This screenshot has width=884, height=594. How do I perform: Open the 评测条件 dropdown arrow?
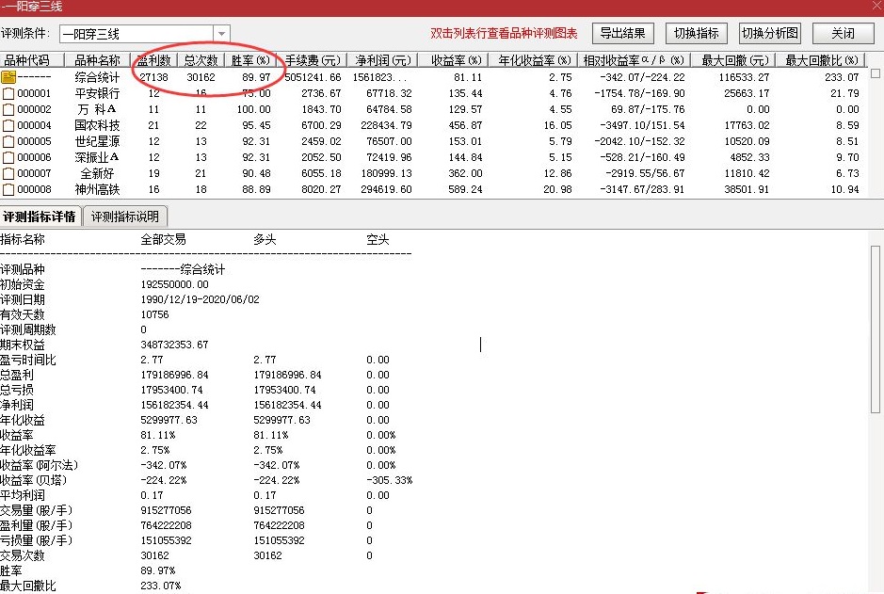pos(221,34)
